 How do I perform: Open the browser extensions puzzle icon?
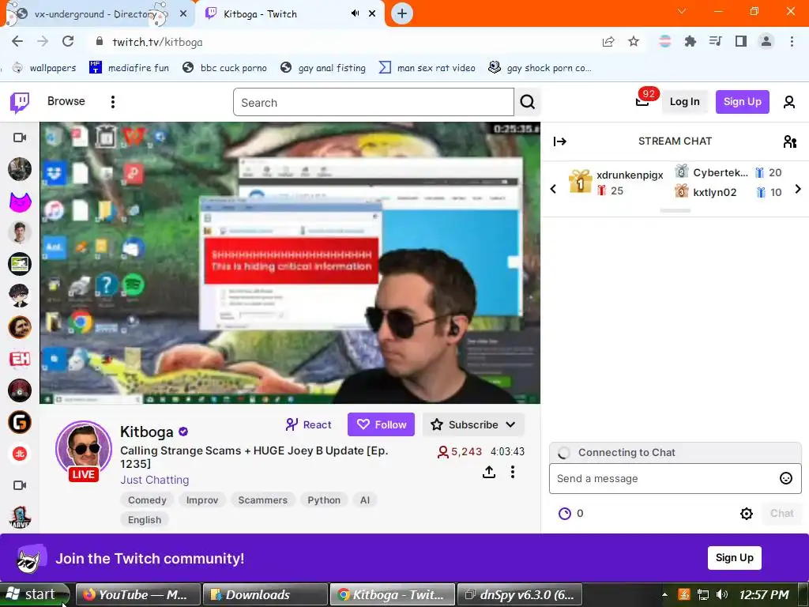point(690,42)
